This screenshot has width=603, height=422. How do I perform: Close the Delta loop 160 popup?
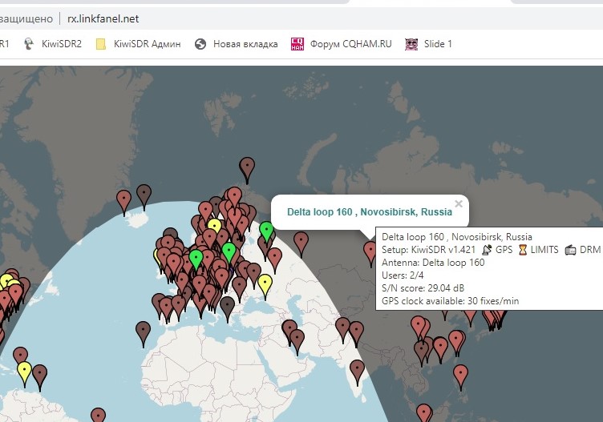tap(459, 203)
